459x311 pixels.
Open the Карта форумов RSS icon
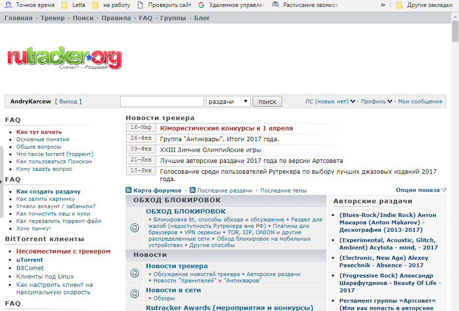tap(129, 190)
